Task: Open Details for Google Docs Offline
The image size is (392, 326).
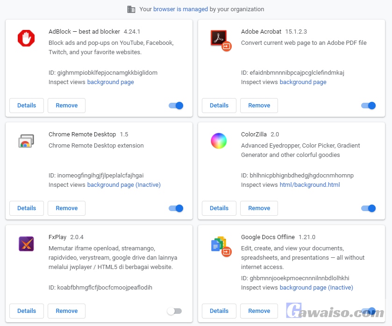Action: point(219,311)
